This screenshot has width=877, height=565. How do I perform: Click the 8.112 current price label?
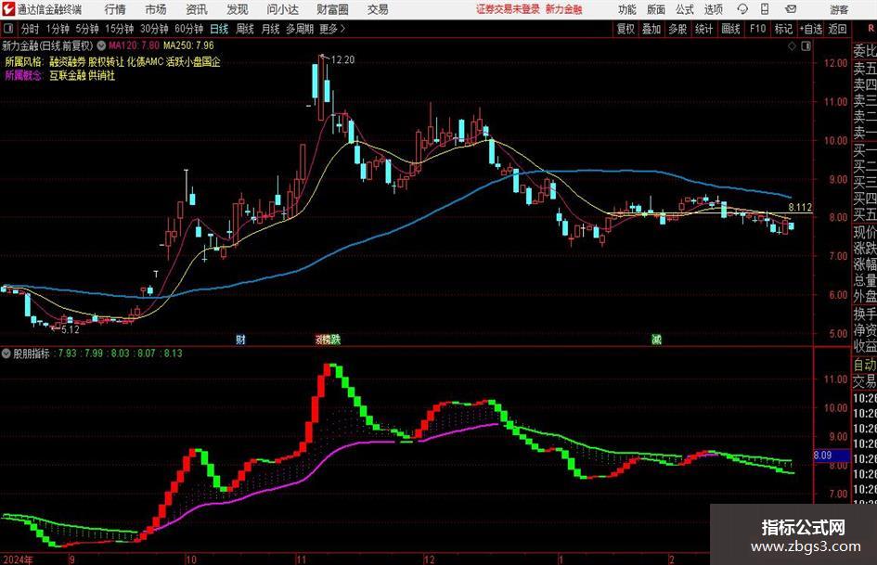tap(800, 208)
